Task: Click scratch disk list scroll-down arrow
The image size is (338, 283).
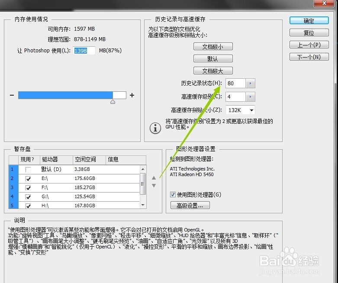Action: [x=143, y=205]
